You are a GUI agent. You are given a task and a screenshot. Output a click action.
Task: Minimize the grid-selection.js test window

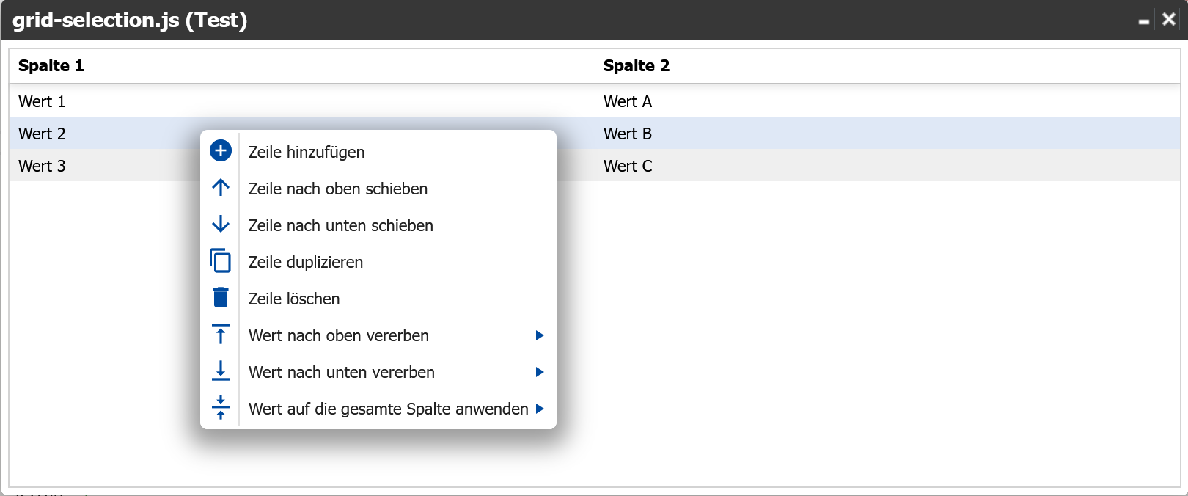click(1143, 21)
